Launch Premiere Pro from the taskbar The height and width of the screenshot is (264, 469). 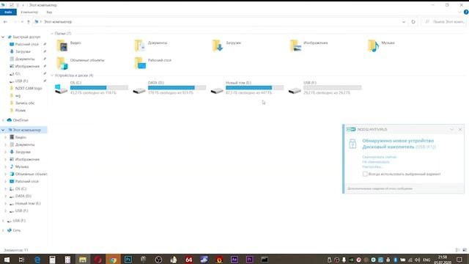tap(249, 260)
